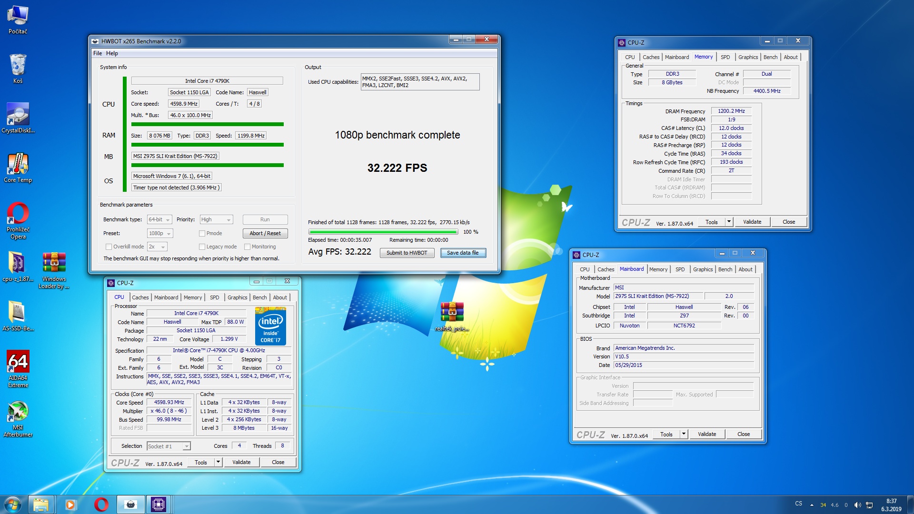Toggle the Pmode checkbox
This screenshot has height=514, width=914.
202,233
